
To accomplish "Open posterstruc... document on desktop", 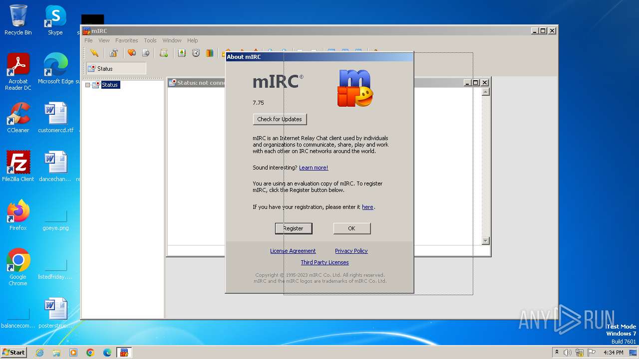I will (55, 313).
